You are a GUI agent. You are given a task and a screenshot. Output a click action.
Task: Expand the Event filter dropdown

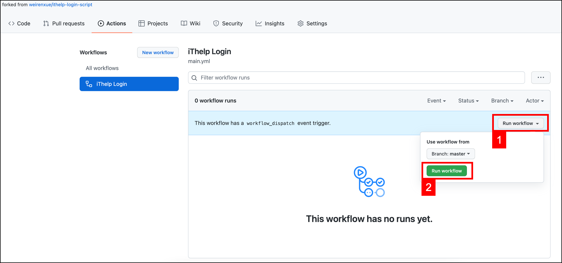(436, 101)
